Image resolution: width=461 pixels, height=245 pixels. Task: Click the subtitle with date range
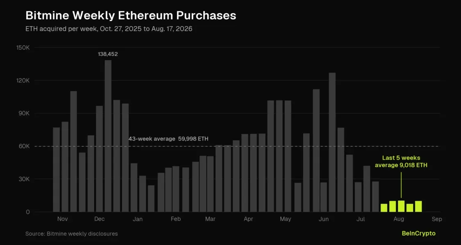tap(109, 29)
